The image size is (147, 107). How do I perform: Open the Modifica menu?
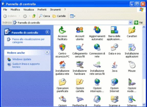(x=15, y=10)
